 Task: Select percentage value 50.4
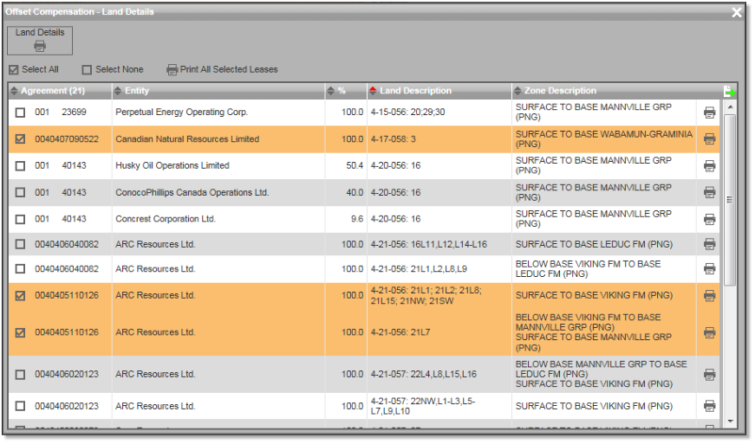(x=355, y=165)
